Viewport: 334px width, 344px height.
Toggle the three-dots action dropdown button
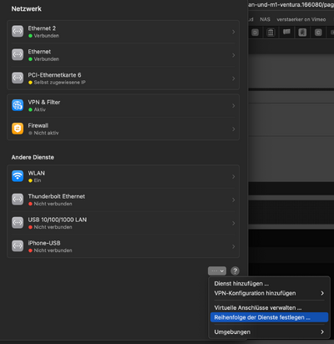coord(217,271)
